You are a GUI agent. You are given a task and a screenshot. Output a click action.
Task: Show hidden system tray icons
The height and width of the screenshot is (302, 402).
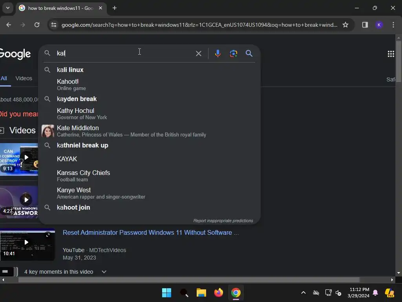(x=303, y=293)
